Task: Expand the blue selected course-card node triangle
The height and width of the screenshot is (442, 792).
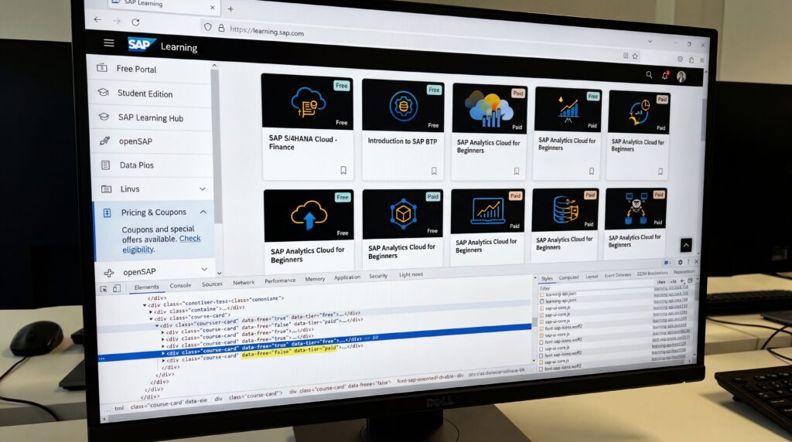Action: click(162, 353)
